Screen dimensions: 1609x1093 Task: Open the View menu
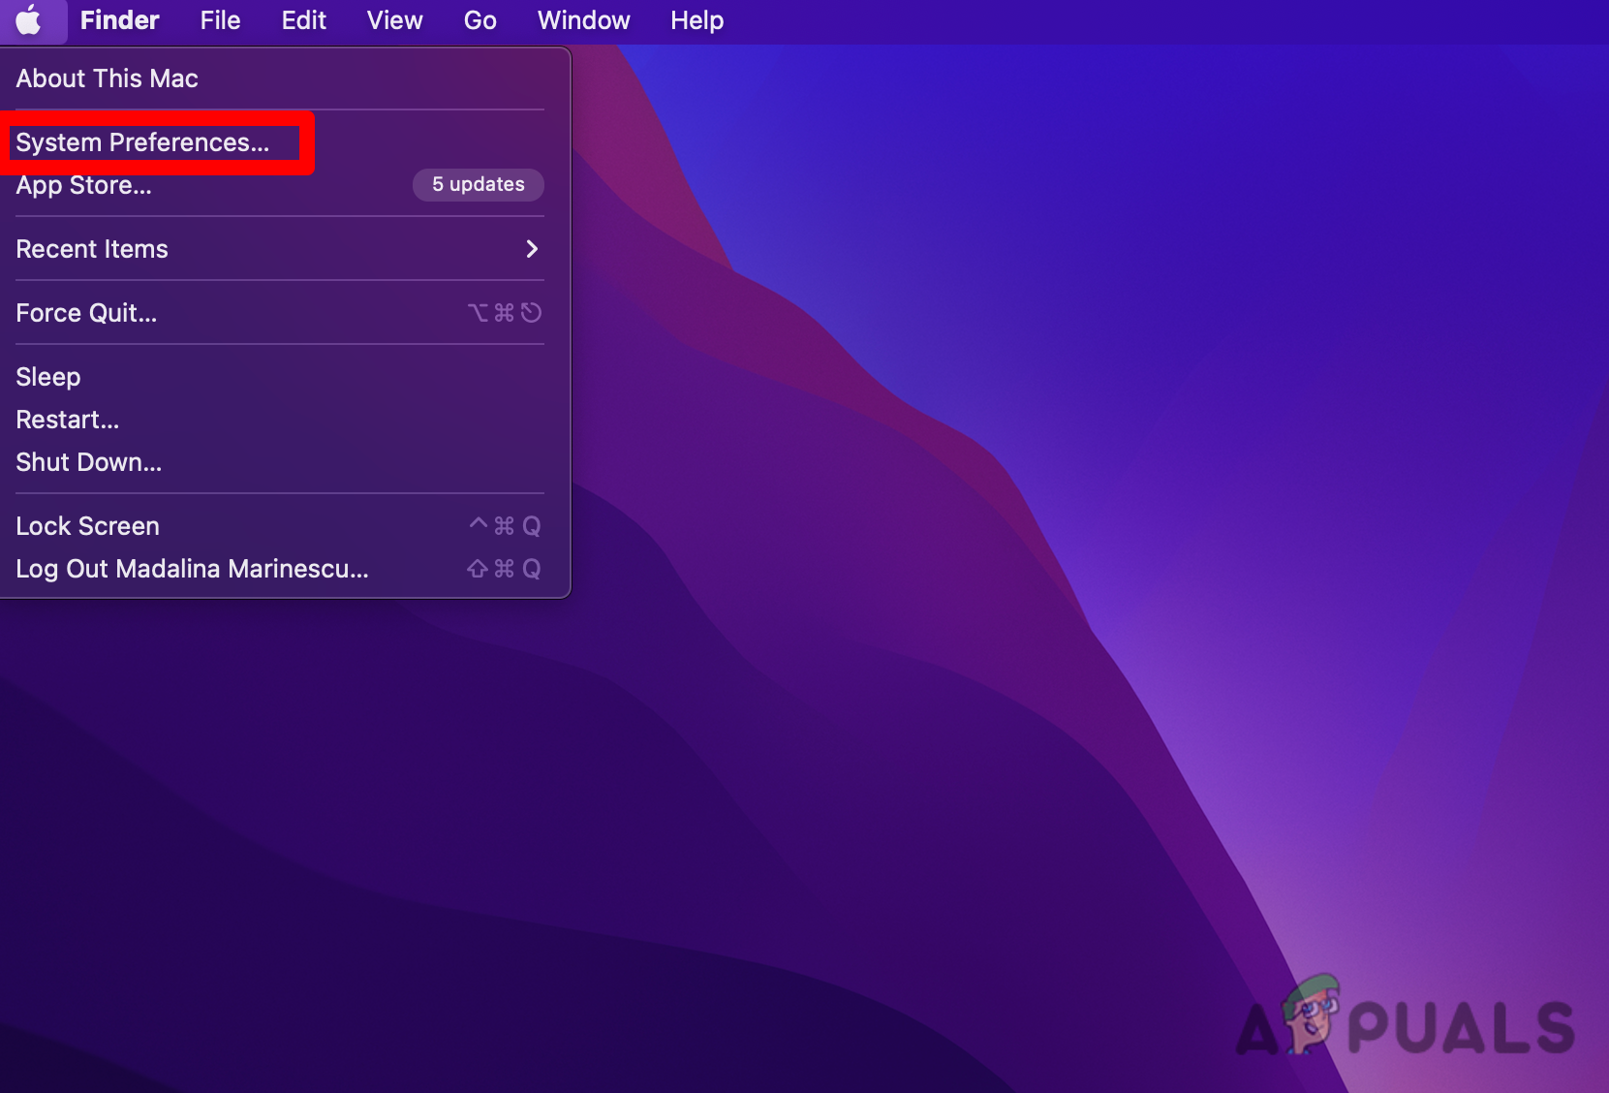coord(394,20)
